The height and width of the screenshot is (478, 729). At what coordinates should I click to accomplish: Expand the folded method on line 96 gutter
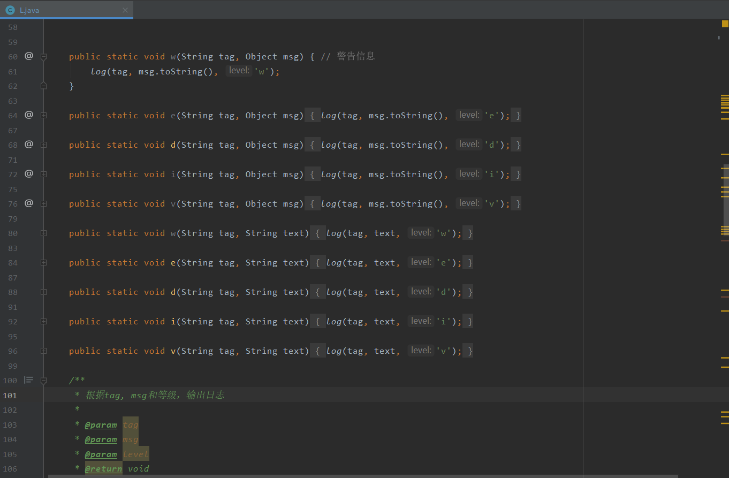44,351
